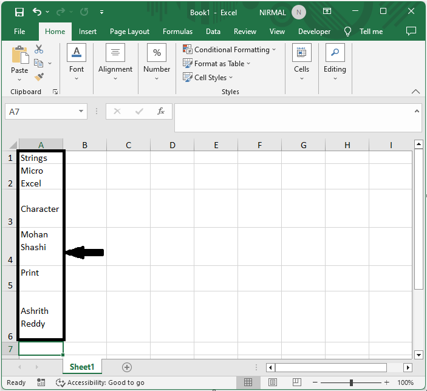This screenshot has height=391, width=427.
Task: Click the Name Box showing A7
Action: [41, 111]
